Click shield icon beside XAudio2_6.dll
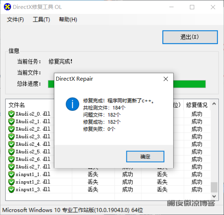The width and height of the screenshot is (224, 215). pyautogui.click(x=11, y=159)
